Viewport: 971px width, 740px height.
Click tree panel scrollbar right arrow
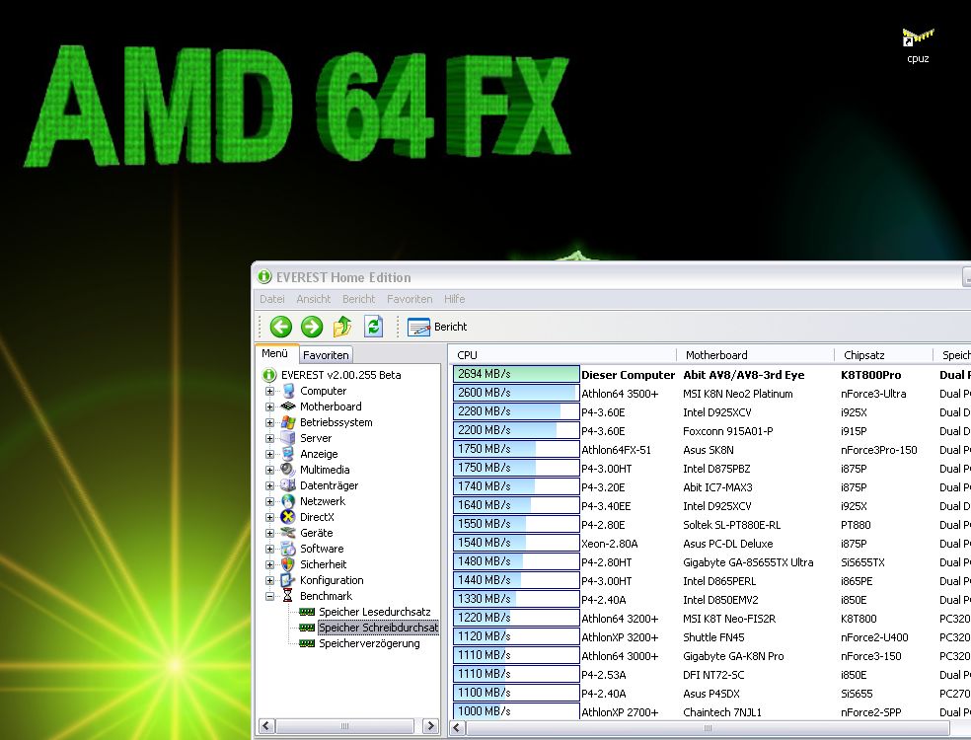point(430,726)
